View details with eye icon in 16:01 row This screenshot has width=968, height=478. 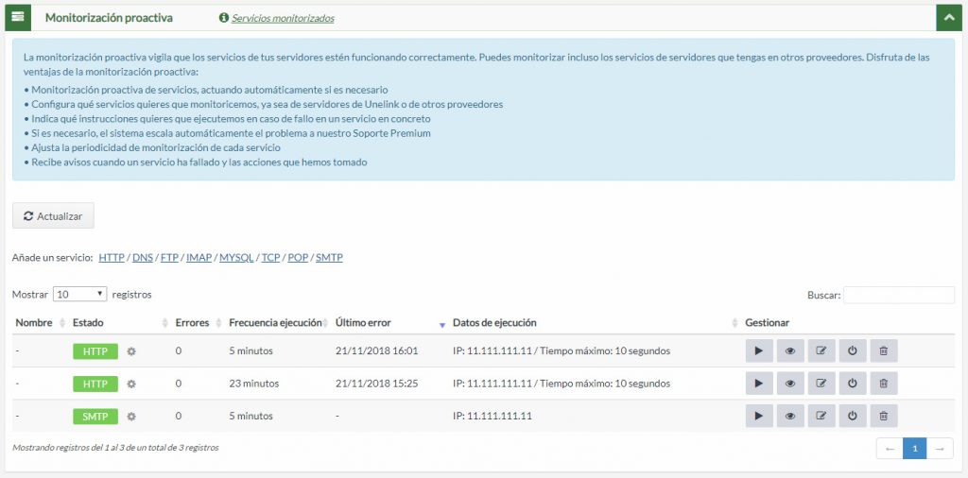pyautogui.click(x=790, y=351)
